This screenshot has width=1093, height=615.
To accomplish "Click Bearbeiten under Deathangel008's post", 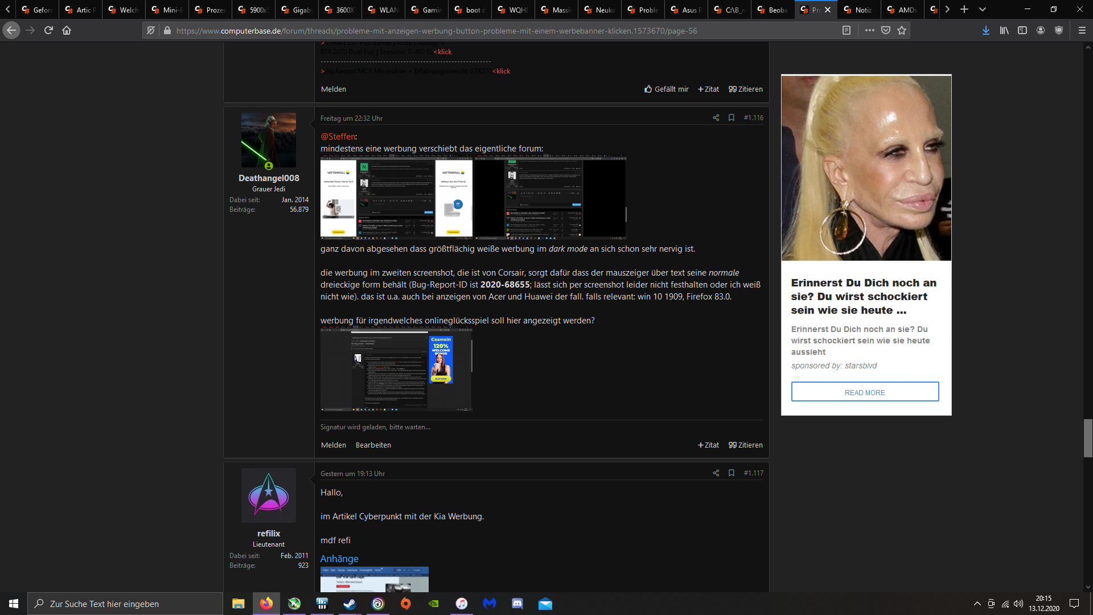I will pos(373,445).
